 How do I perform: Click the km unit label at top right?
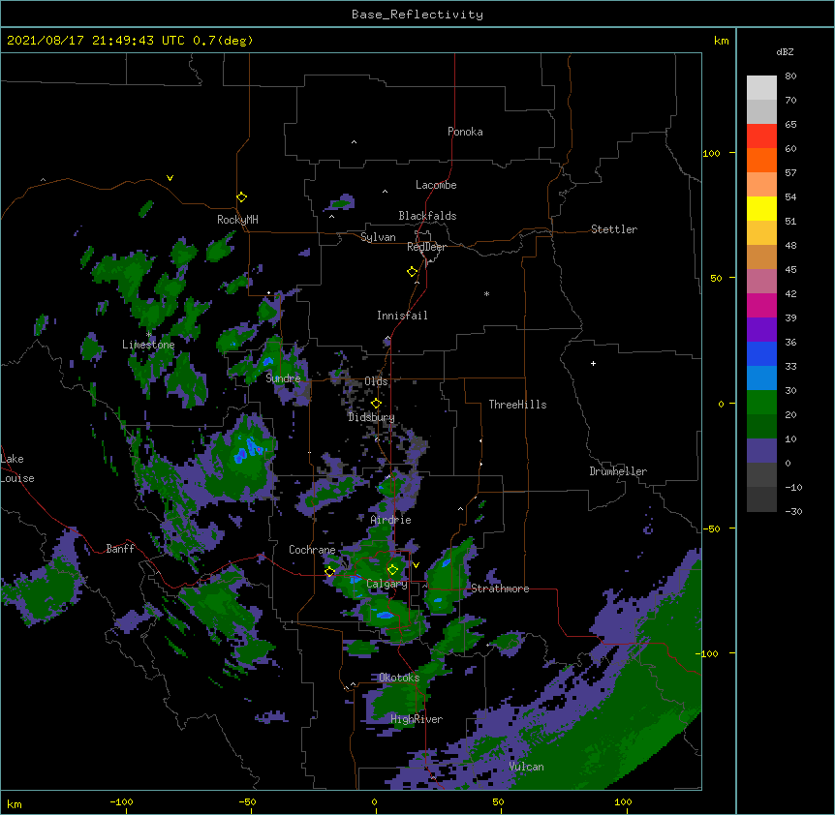721,41
